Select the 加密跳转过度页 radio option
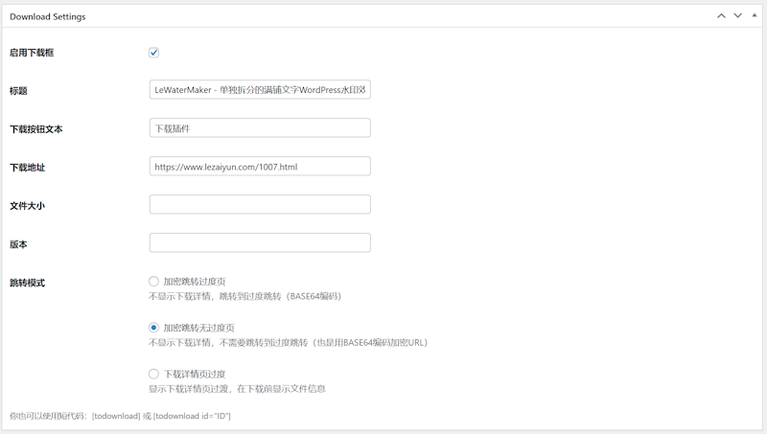 click(153, 282)
